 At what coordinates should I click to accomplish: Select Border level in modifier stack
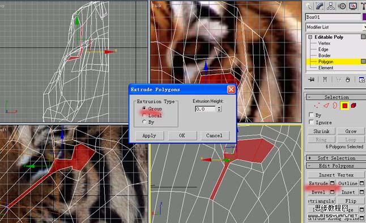point(324,55)
